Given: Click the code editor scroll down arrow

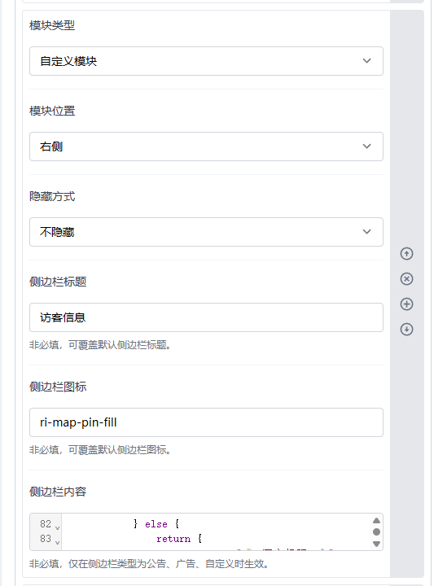Looking at the screenshot, I should tap(376, 544).
